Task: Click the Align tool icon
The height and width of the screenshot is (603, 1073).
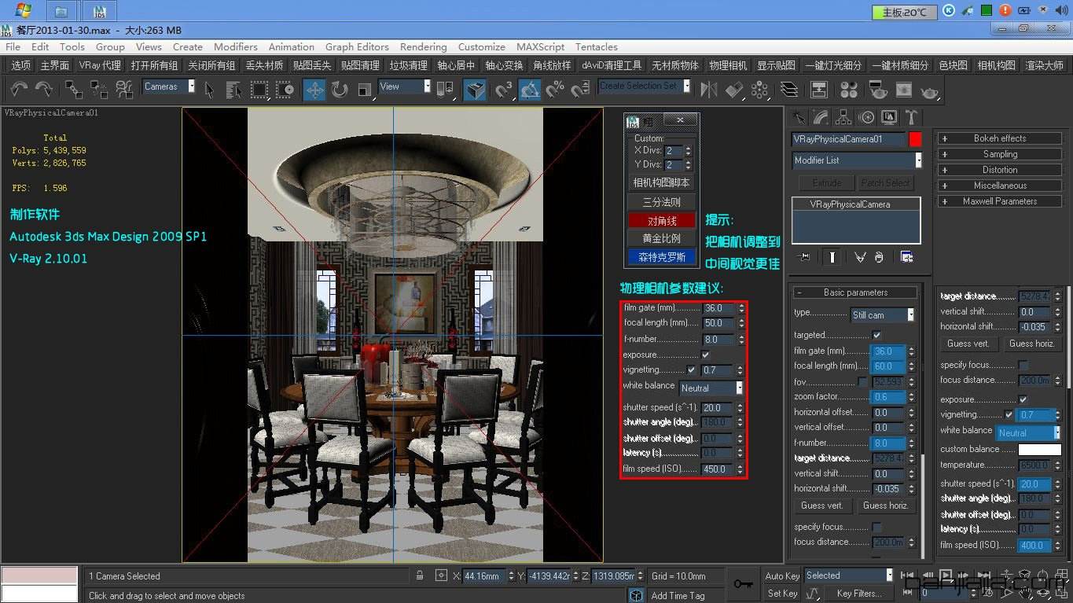Action: pos(734,90)
